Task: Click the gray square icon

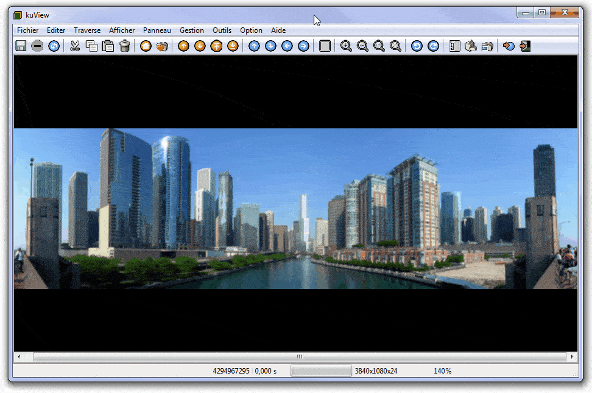Action: point(325,46)
